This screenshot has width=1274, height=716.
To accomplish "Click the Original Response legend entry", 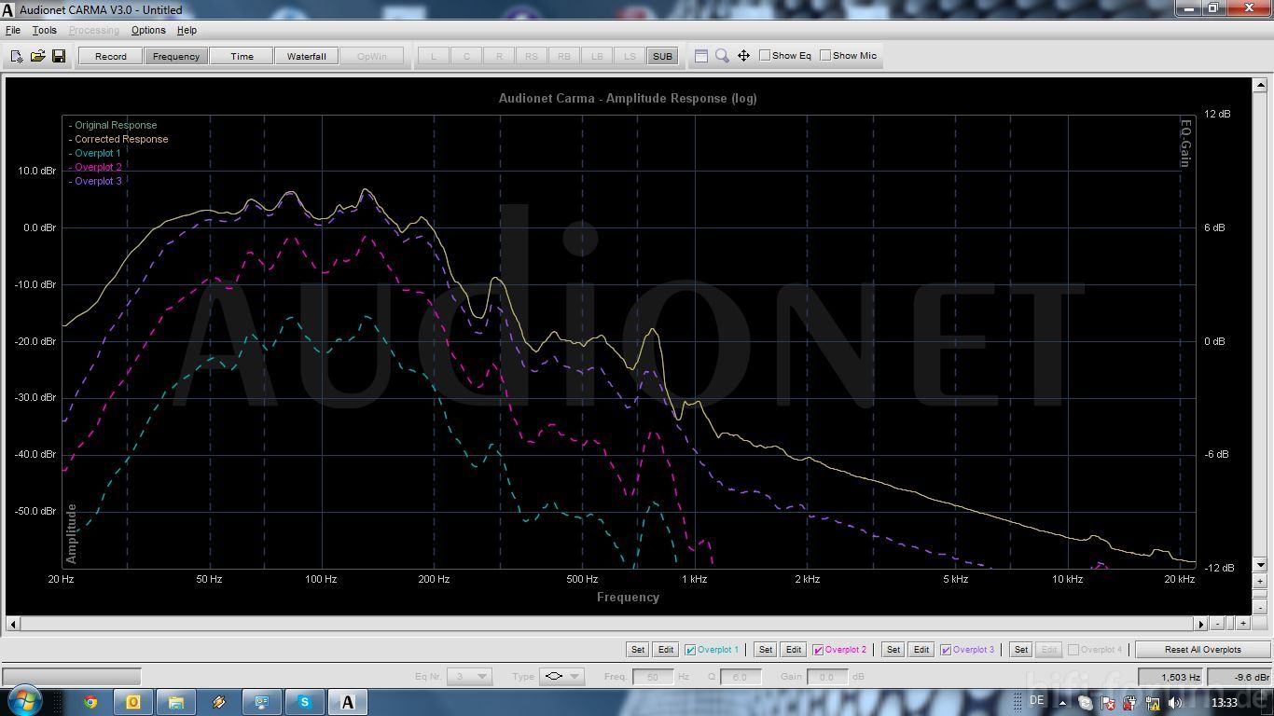I will pos(116,125).
